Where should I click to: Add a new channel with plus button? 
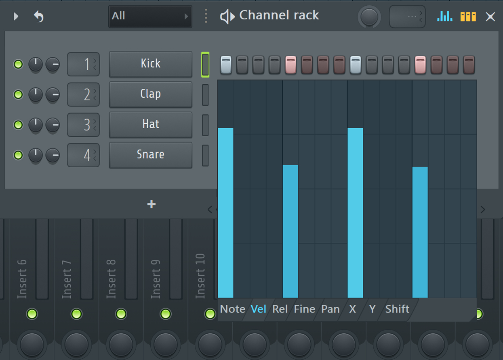(152, 204)
